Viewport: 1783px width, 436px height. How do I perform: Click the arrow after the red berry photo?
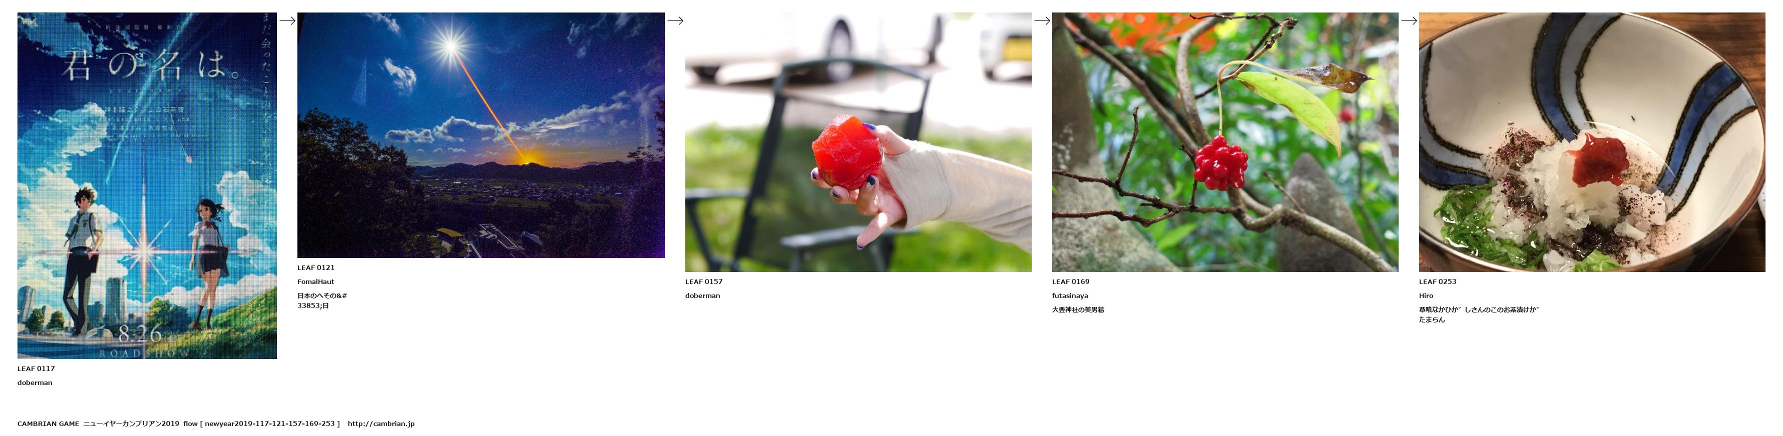[1409, 21]
